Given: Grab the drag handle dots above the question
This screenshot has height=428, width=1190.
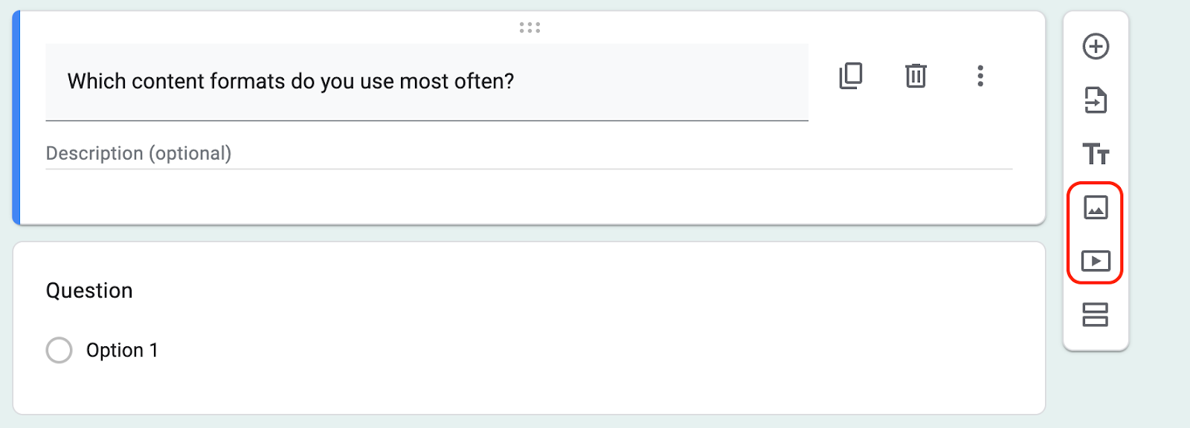Looking at the screenshot, I should (530, 28).
